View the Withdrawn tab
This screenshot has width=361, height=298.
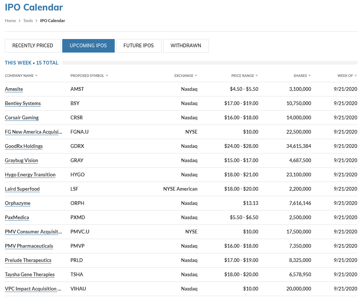186,46
